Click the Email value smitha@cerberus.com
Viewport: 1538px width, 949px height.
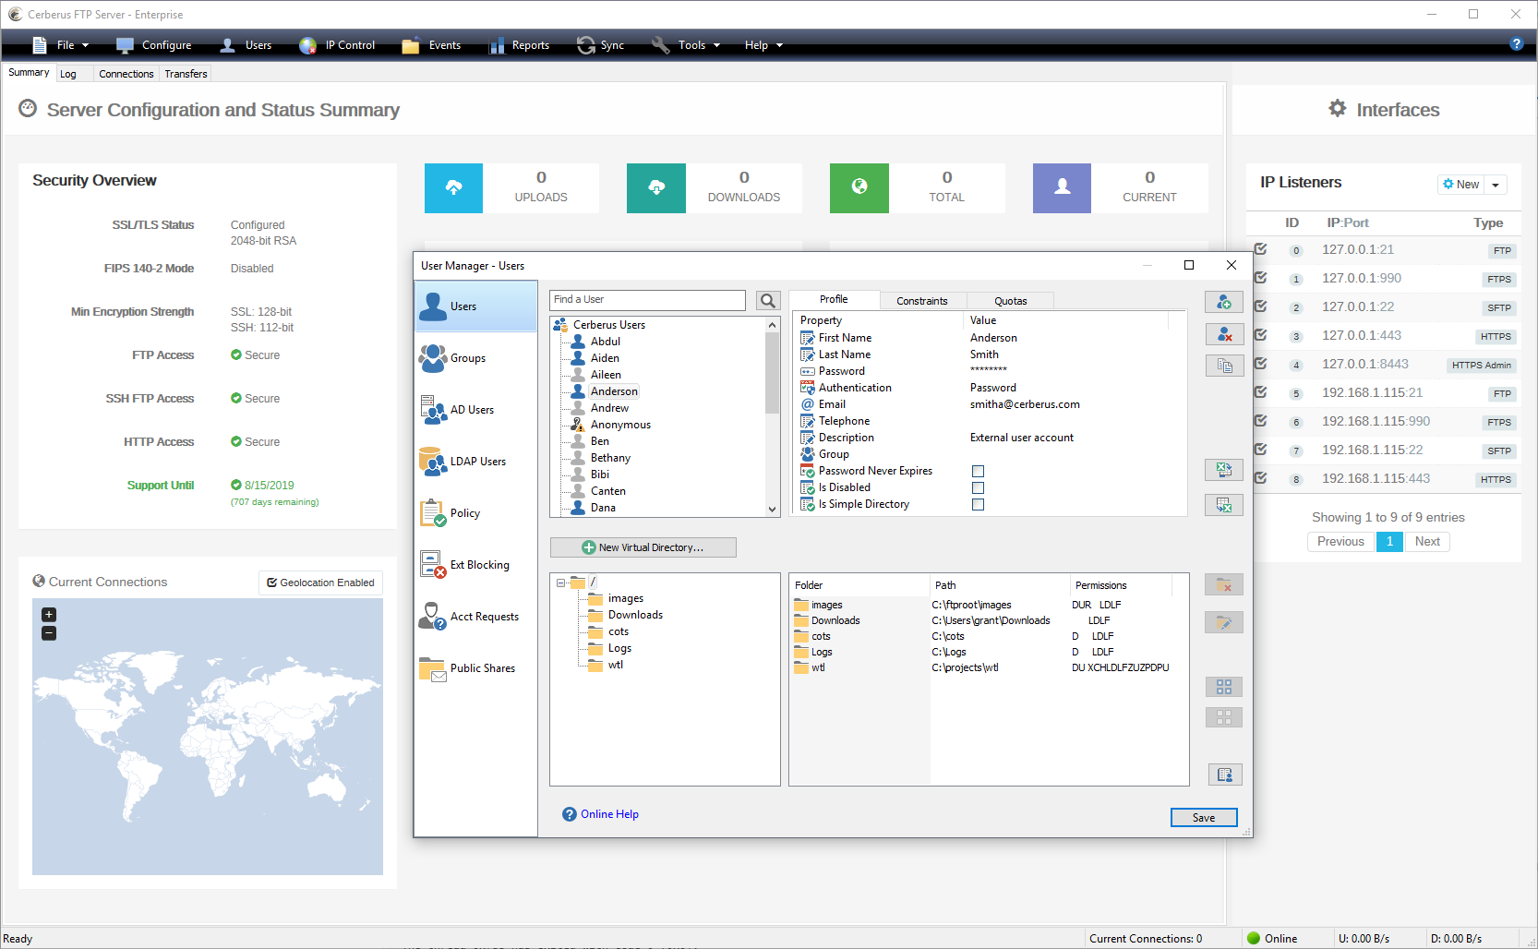tap(1025, 404)
